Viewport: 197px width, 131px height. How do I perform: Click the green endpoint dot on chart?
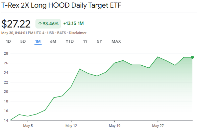192,57
